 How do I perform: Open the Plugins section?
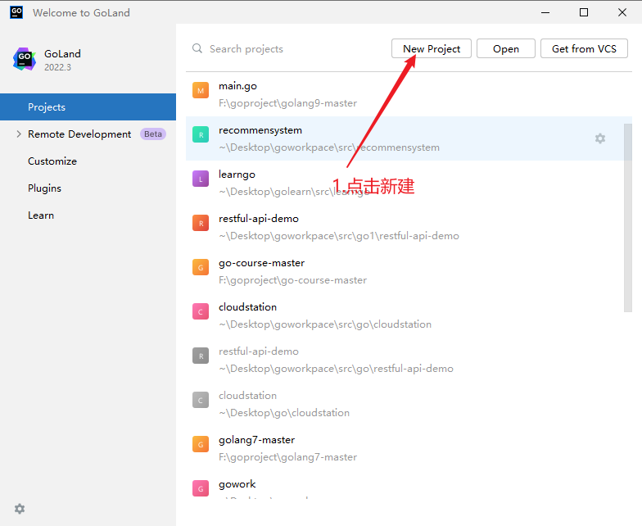coord(44,188)
